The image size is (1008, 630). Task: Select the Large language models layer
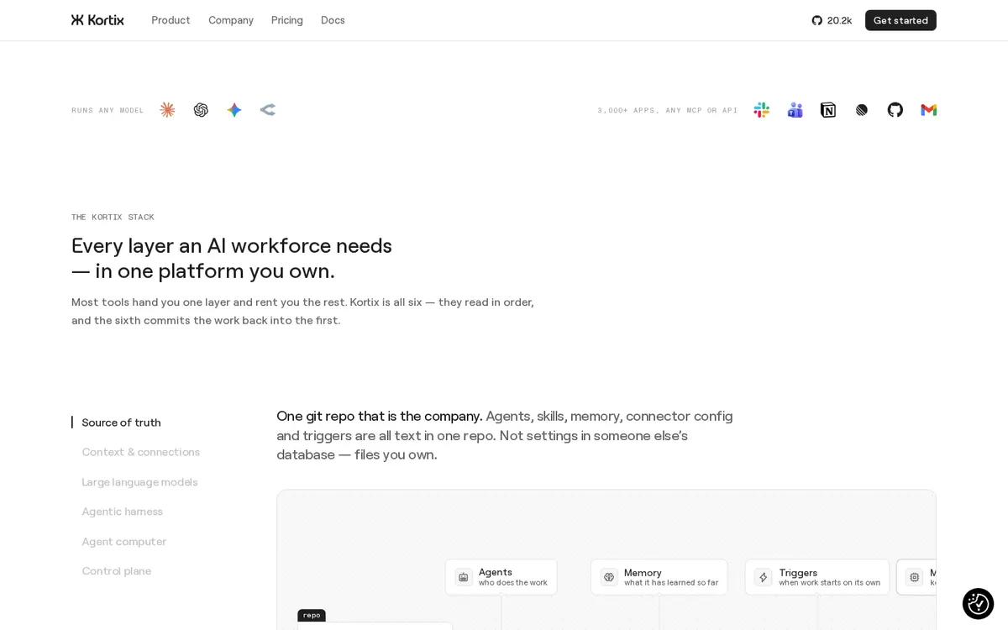pos(139,482)
